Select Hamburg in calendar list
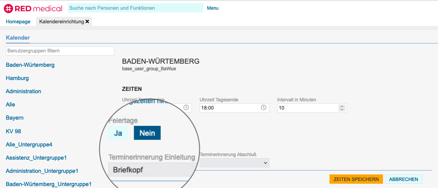438x188 pixels. point(17,78)
